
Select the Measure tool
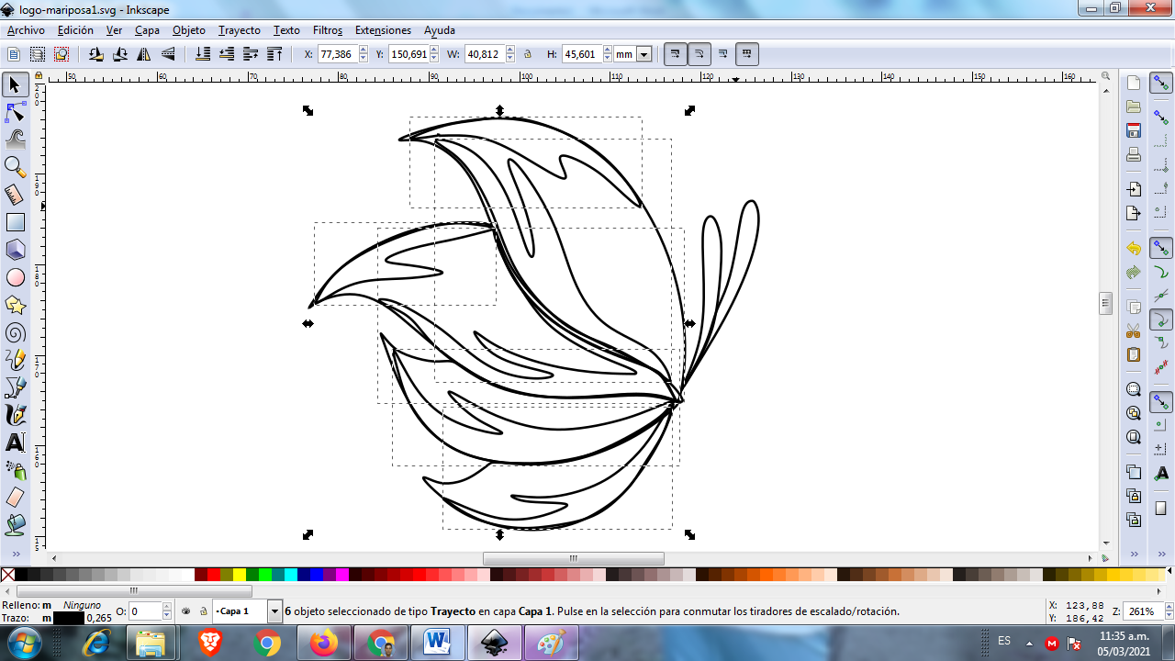(15, 195)
